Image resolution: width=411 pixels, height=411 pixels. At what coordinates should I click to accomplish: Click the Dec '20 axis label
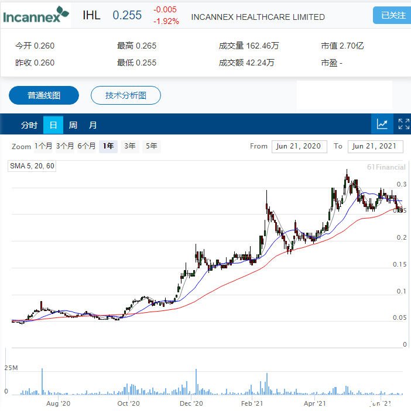click(191, 403)
